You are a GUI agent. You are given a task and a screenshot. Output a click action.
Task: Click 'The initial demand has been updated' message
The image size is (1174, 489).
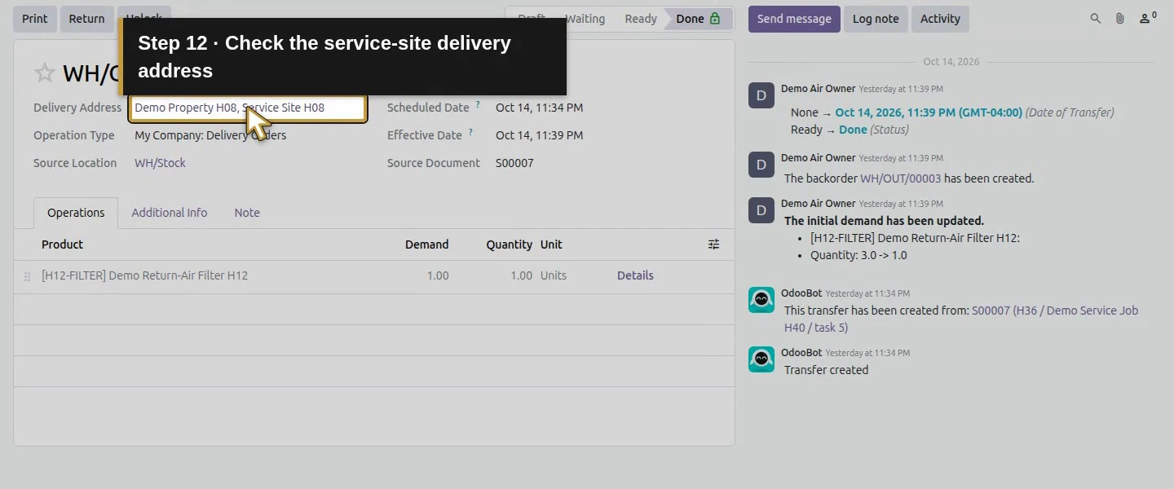click(x=884, y=221)
